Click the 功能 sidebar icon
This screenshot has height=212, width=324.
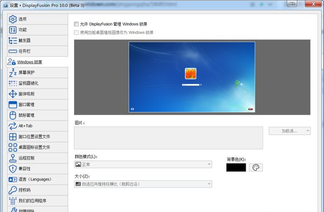pyautogui.click(x=12, y=30)
